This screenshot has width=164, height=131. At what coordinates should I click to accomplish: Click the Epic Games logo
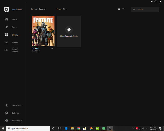7,9
